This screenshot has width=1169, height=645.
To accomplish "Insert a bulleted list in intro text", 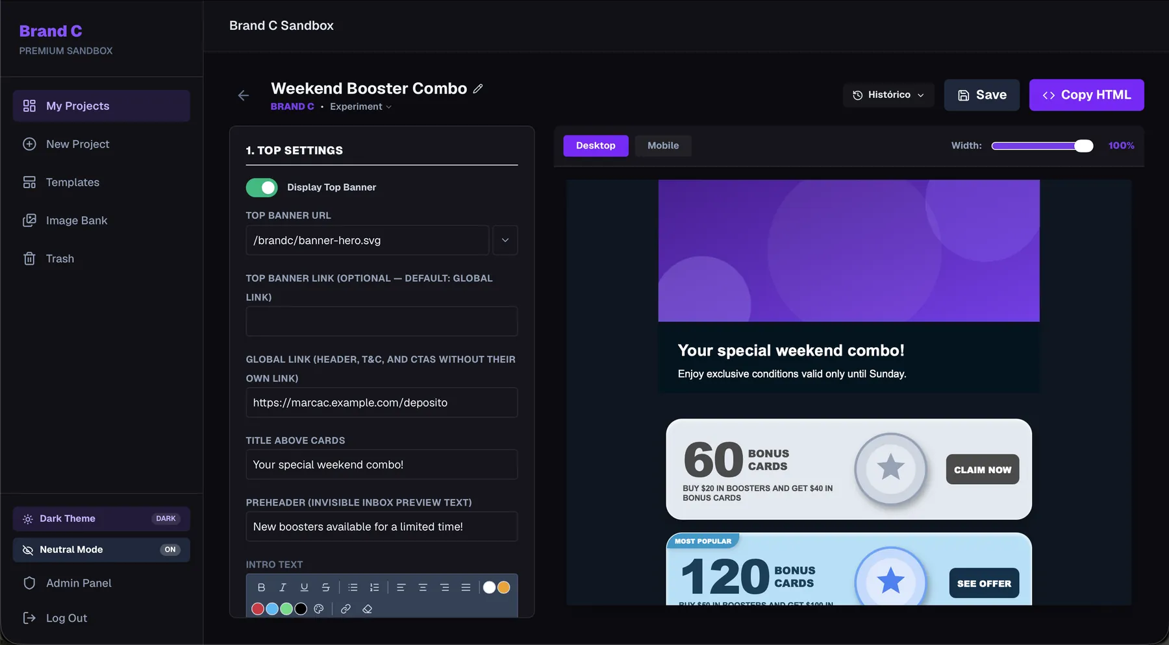I will point(353,587).
